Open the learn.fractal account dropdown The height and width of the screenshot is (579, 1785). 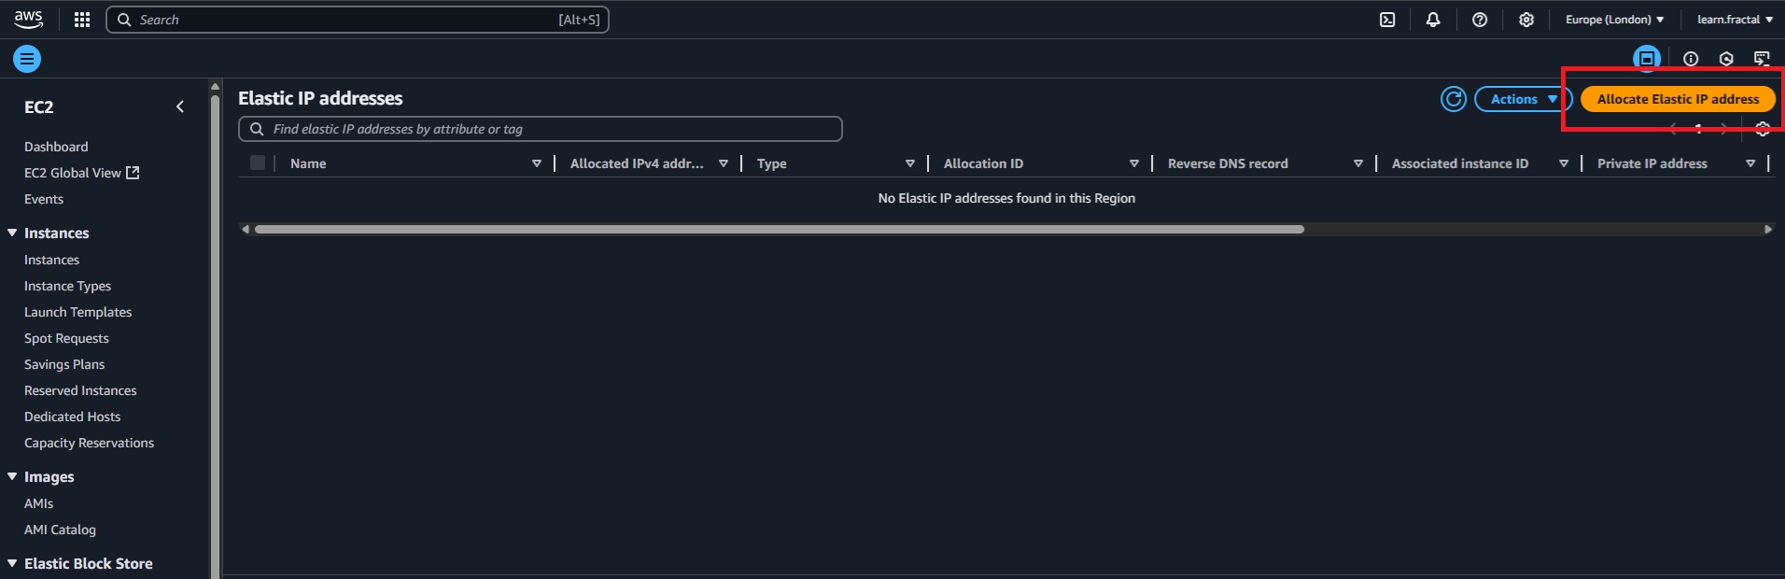point(1735,20)
